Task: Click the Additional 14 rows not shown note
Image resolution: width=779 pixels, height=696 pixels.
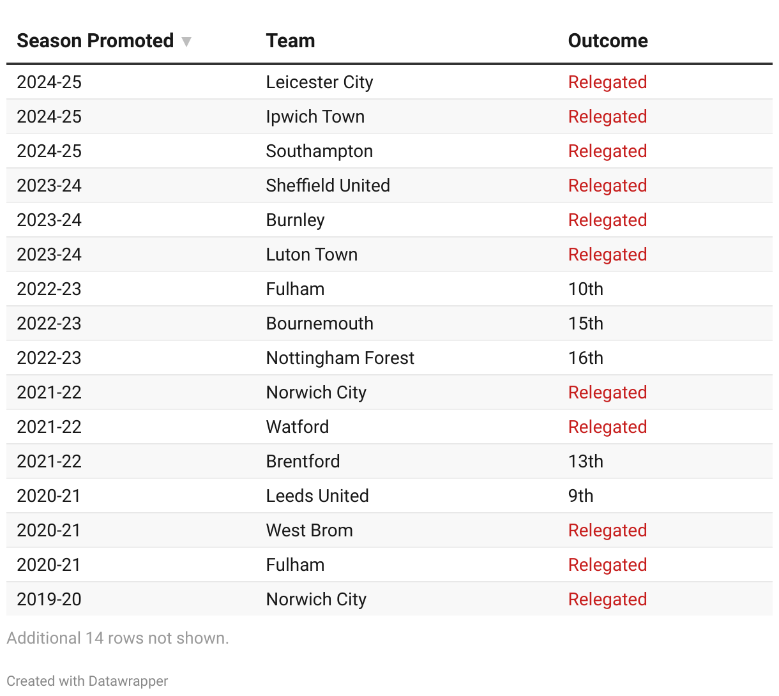Action: (117, 638)
